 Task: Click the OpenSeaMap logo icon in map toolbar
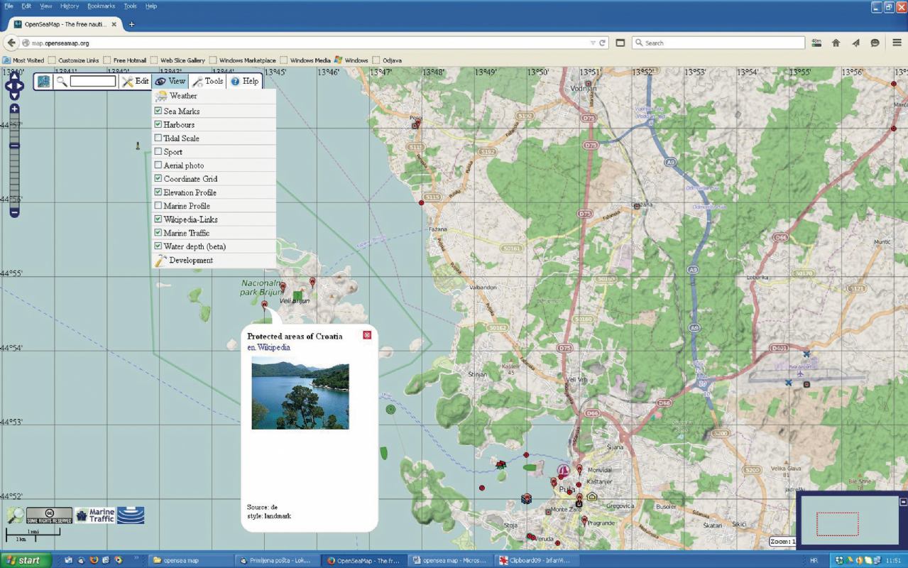(44, 82)
